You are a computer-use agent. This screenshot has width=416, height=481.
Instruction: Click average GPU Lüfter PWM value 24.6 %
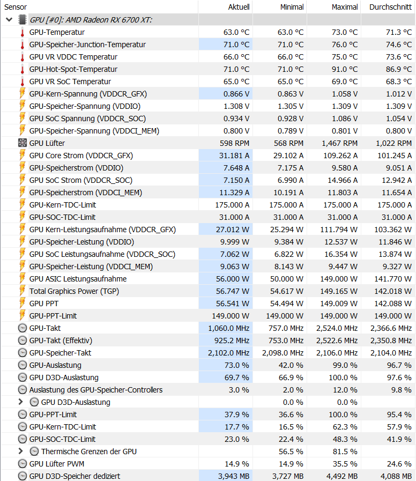tap(399, 464)
